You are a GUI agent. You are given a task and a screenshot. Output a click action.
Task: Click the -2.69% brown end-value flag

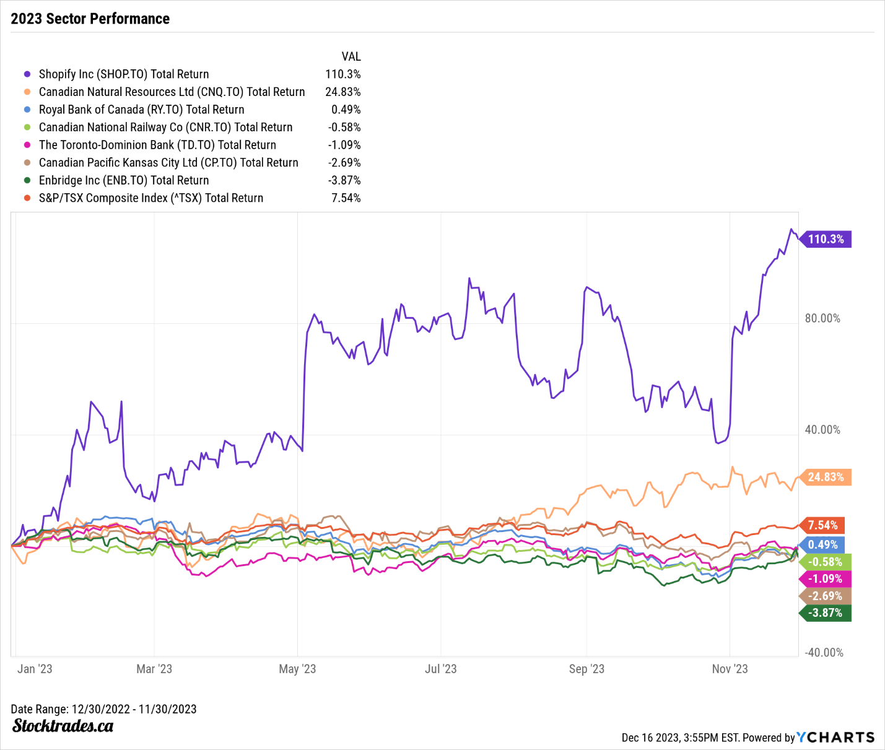[826, 596]
